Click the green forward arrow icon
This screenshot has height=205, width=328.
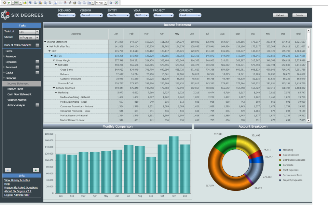pyautogui.click(x=16, y=3)
